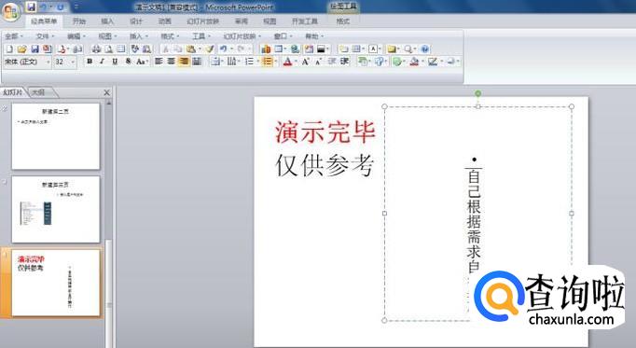This screenshot has width=636, height=348.
Task: Select the second slide thumbnail
Action: pyautogui.click(x=56, y=210)
